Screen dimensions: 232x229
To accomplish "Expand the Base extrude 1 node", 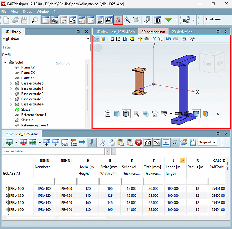I will pyautogui.click(x=11, y=89).
